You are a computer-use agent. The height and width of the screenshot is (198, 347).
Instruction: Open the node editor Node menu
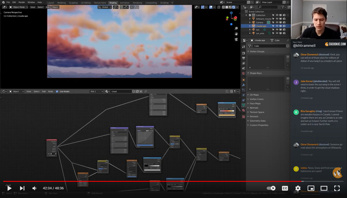50,92
